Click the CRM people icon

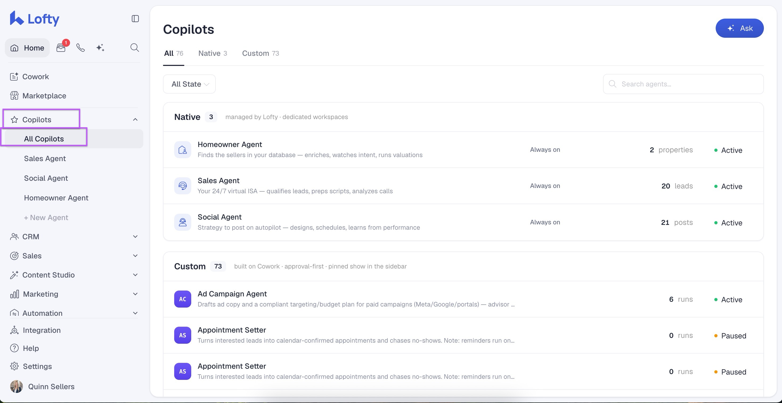coord(14,237)
